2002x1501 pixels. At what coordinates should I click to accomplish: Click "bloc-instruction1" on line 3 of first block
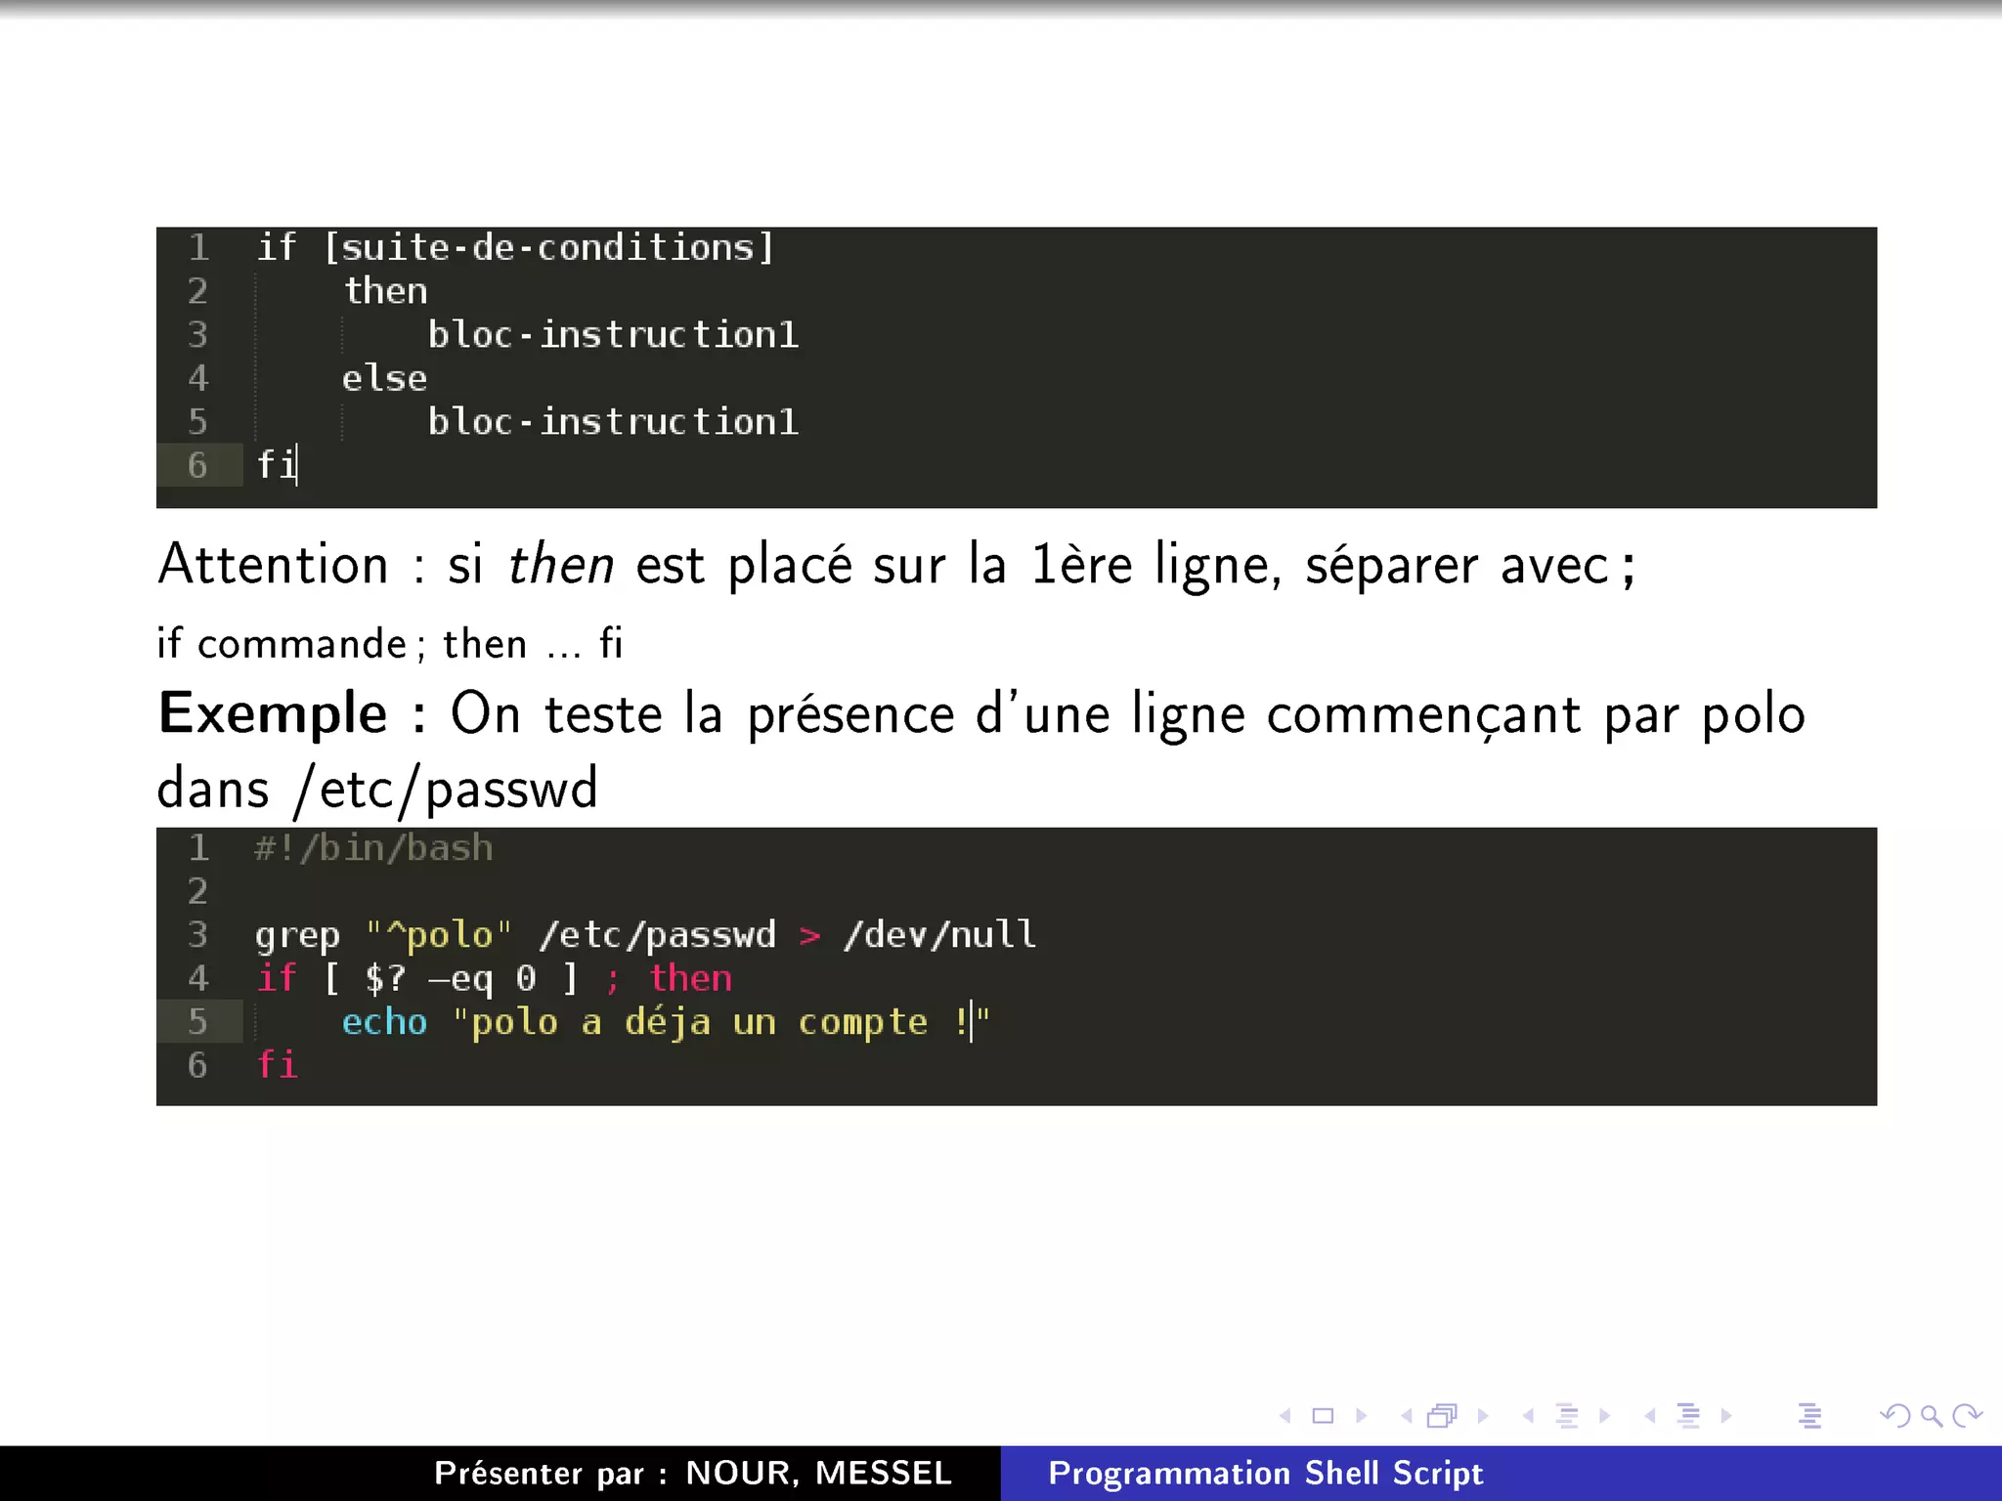613,334
